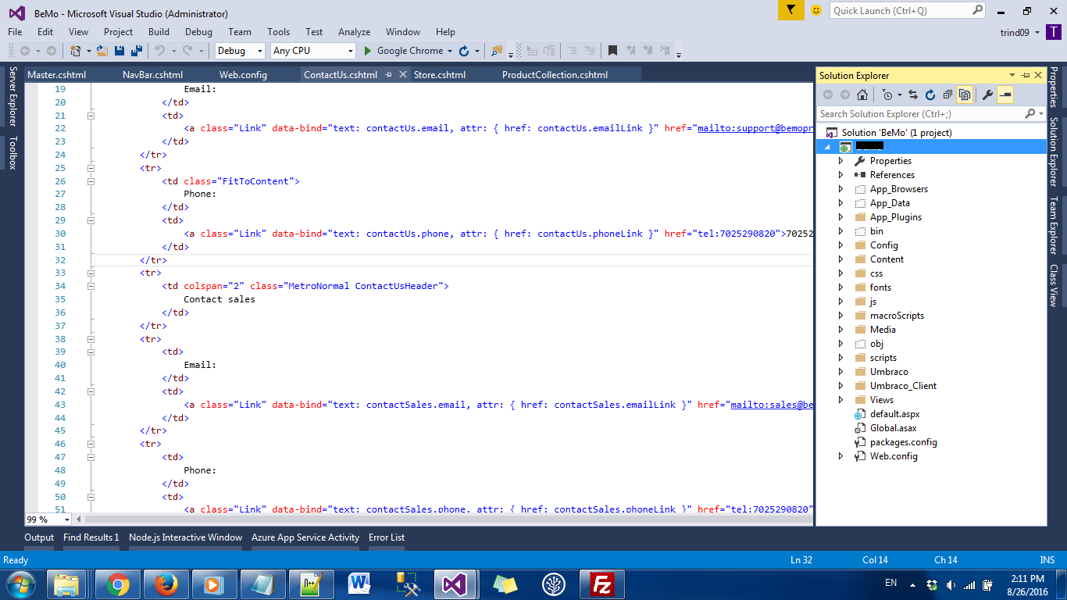Switch to the Store.cshtml tab
The height and width of the screenshot is (600, 1067).
(x=440, y=75)
